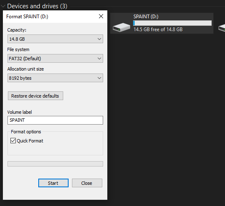Click the Allocation unit size dropdown arrow

tap(99, 78)
